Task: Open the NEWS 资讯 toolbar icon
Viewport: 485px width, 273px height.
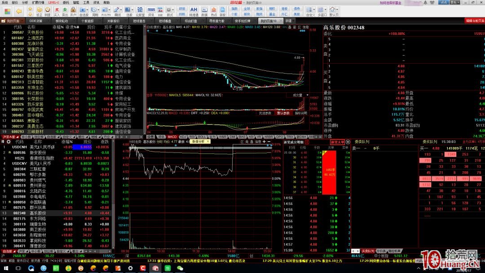Action: [x=151, y=10]
